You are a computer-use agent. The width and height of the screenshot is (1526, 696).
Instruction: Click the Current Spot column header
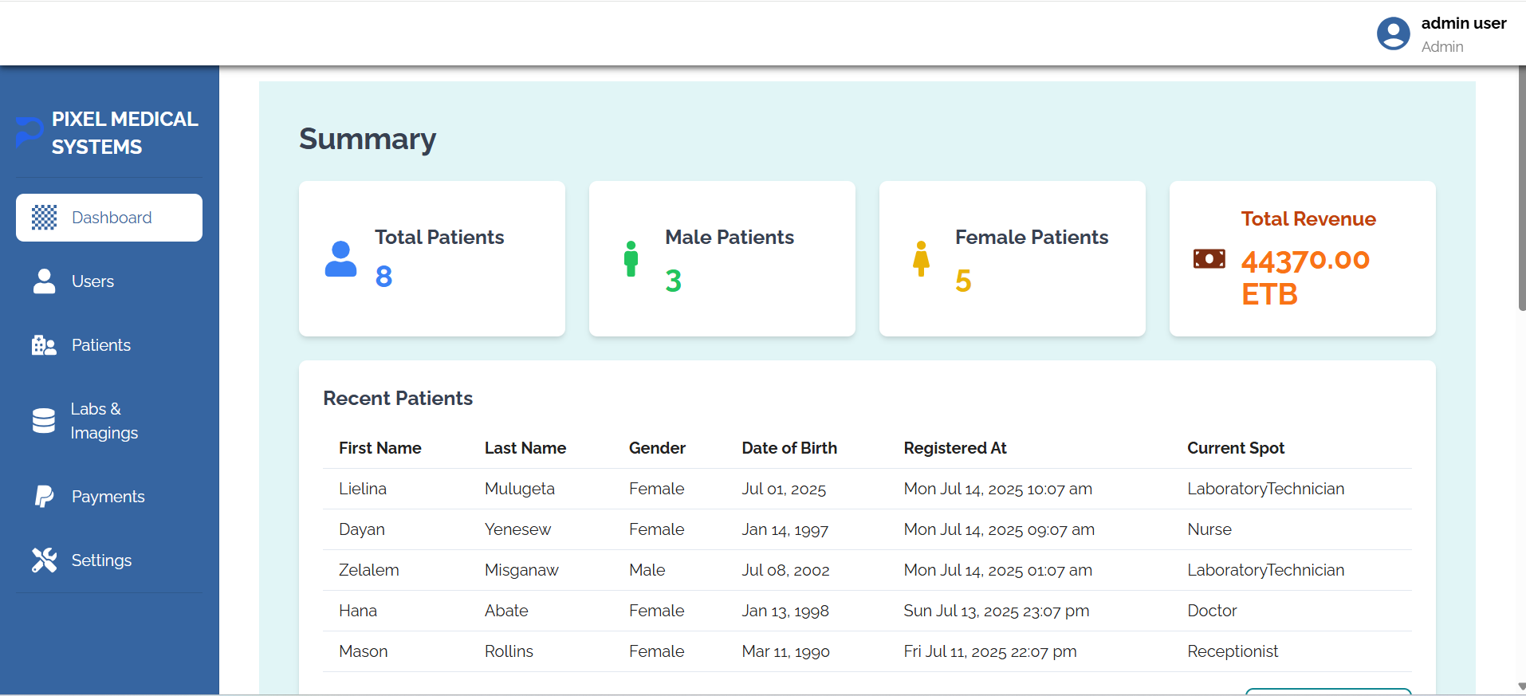click(1236, 448)
